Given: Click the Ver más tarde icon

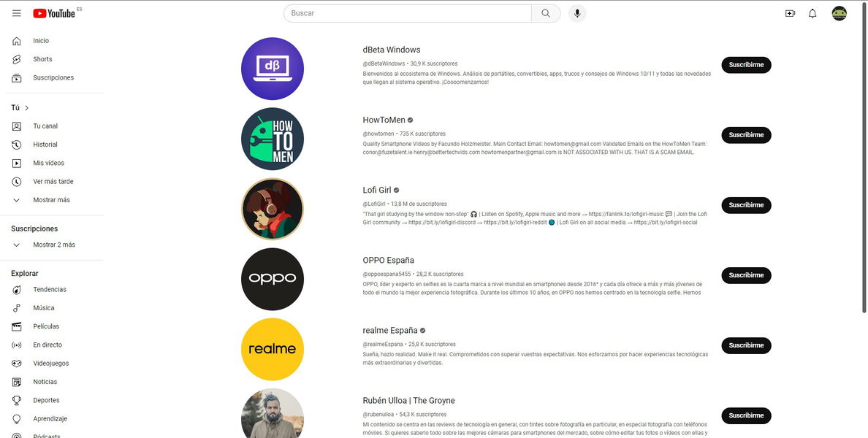Looking at the screenshot, I should pyautogui.click(x=17, y=181).
